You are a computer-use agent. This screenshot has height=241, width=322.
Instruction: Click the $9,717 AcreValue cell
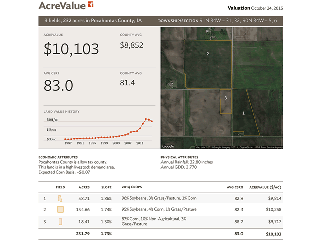[275, 222]
